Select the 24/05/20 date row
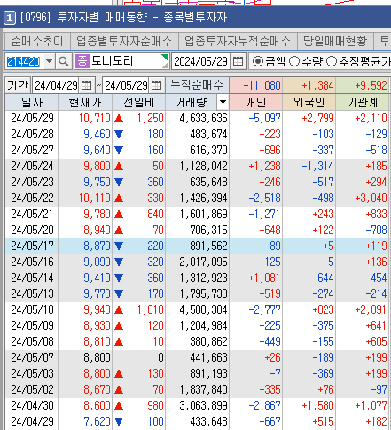This screenshot has width=391, height=430. (x=32, y=230)
